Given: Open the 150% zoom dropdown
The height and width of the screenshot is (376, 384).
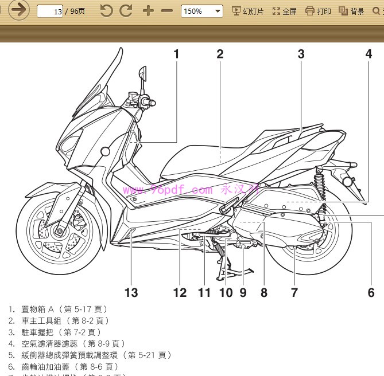Looking at the screenshot, I should [x=202, y=11].
